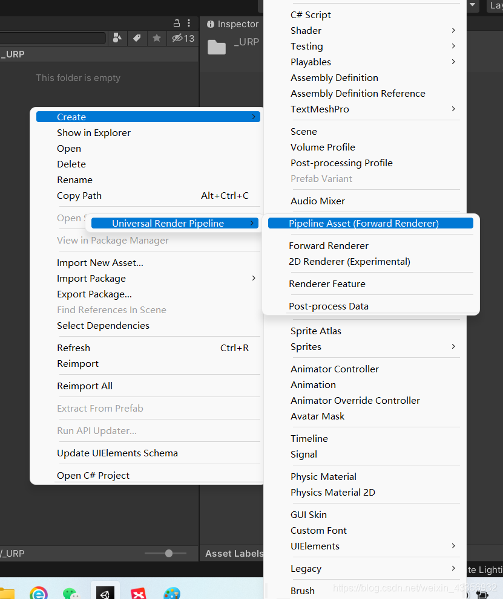Choose Refresh in context menu
503x599 pixels.
pyautogui.click(x=148, y=348)
